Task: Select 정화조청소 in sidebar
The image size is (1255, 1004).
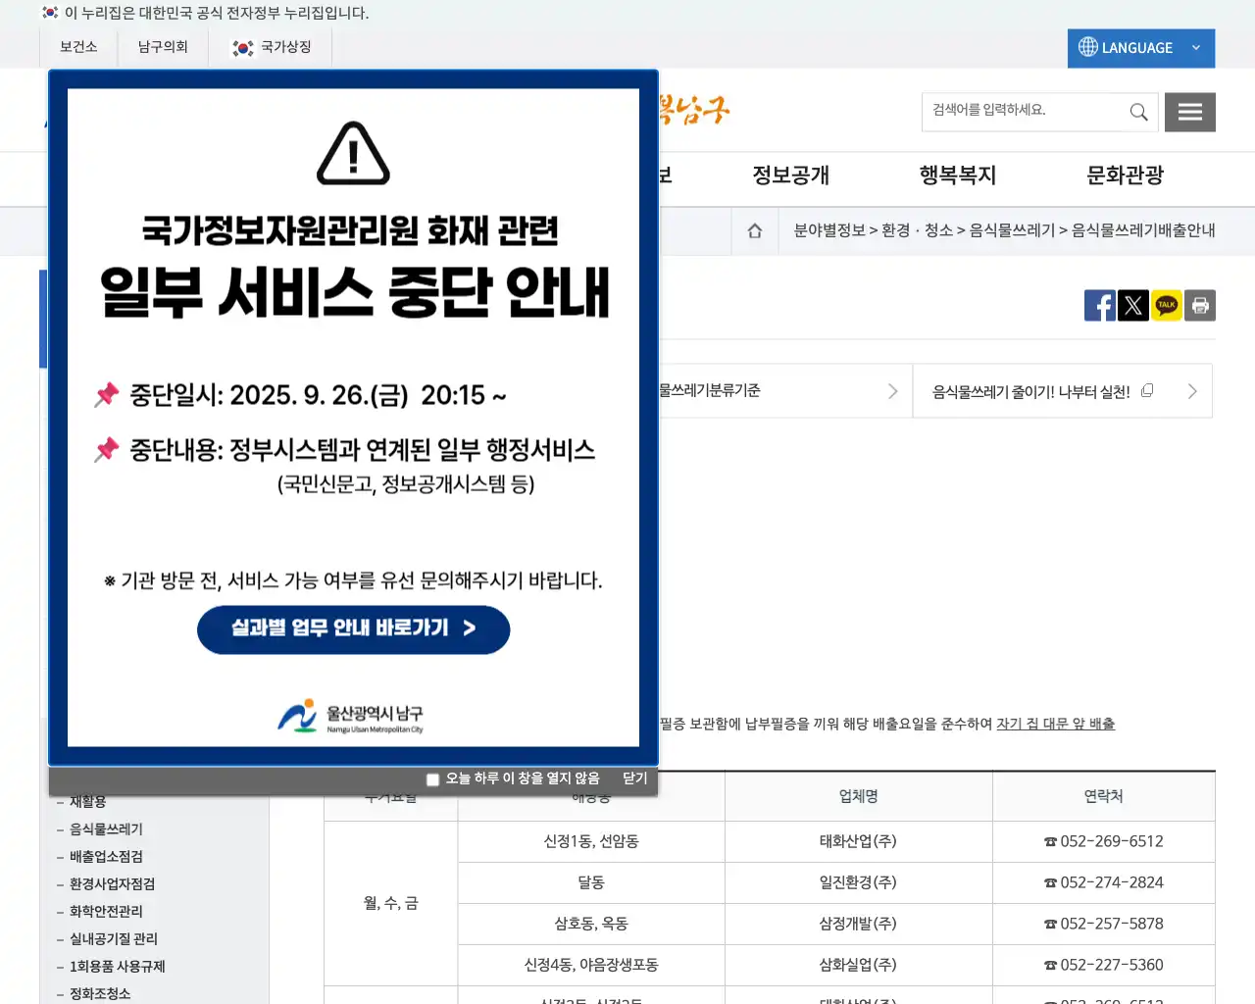Action: click(100, 993)
